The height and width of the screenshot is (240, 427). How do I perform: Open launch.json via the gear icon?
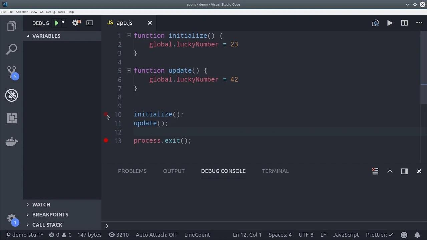75,23
